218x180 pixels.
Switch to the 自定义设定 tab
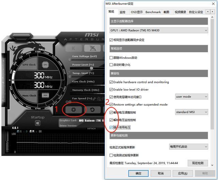click(196, 12)
